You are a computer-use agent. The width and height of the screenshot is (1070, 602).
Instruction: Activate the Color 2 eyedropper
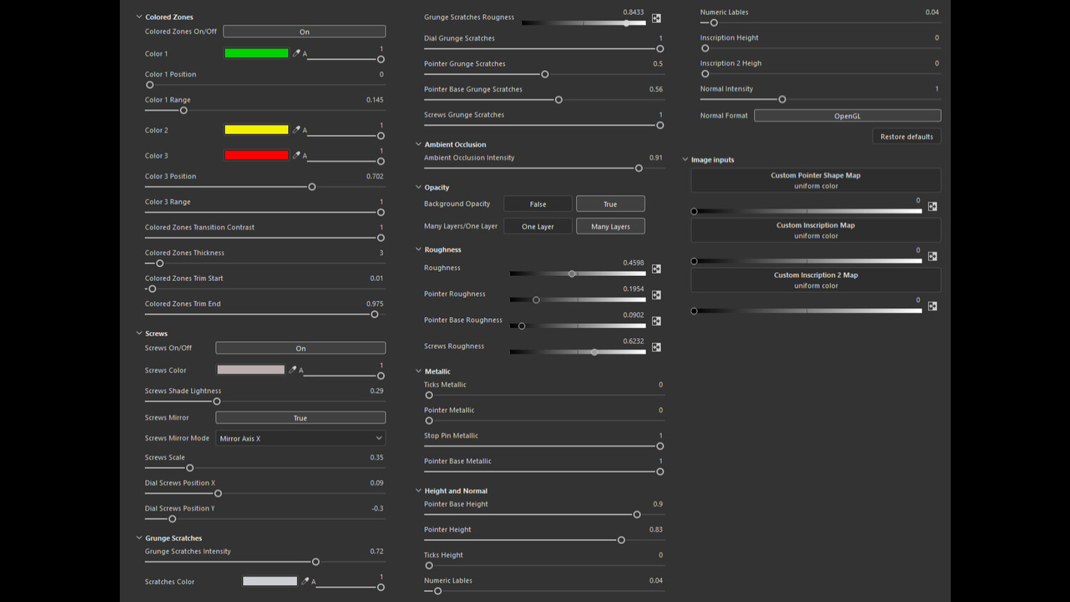(x=296, y=130)
